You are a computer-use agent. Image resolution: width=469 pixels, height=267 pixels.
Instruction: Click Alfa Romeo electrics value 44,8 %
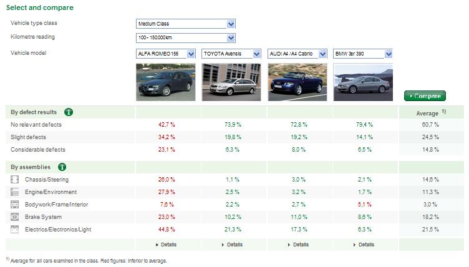[167, 230]
